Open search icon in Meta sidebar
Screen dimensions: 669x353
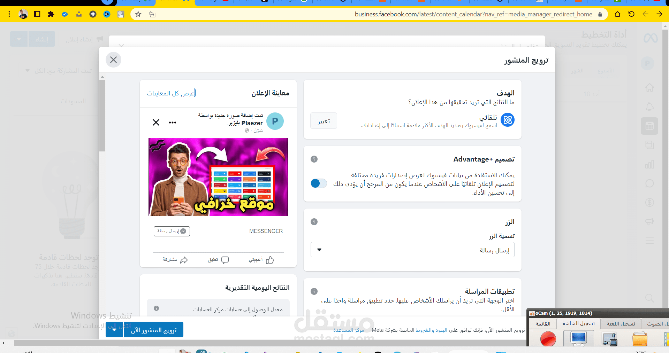coord(649,298)
